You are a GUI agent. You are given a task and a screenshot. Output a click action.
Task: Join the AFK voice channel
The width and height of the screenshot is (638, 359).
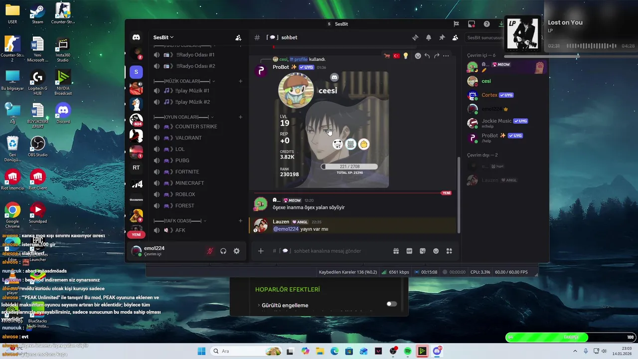(197, 230)
